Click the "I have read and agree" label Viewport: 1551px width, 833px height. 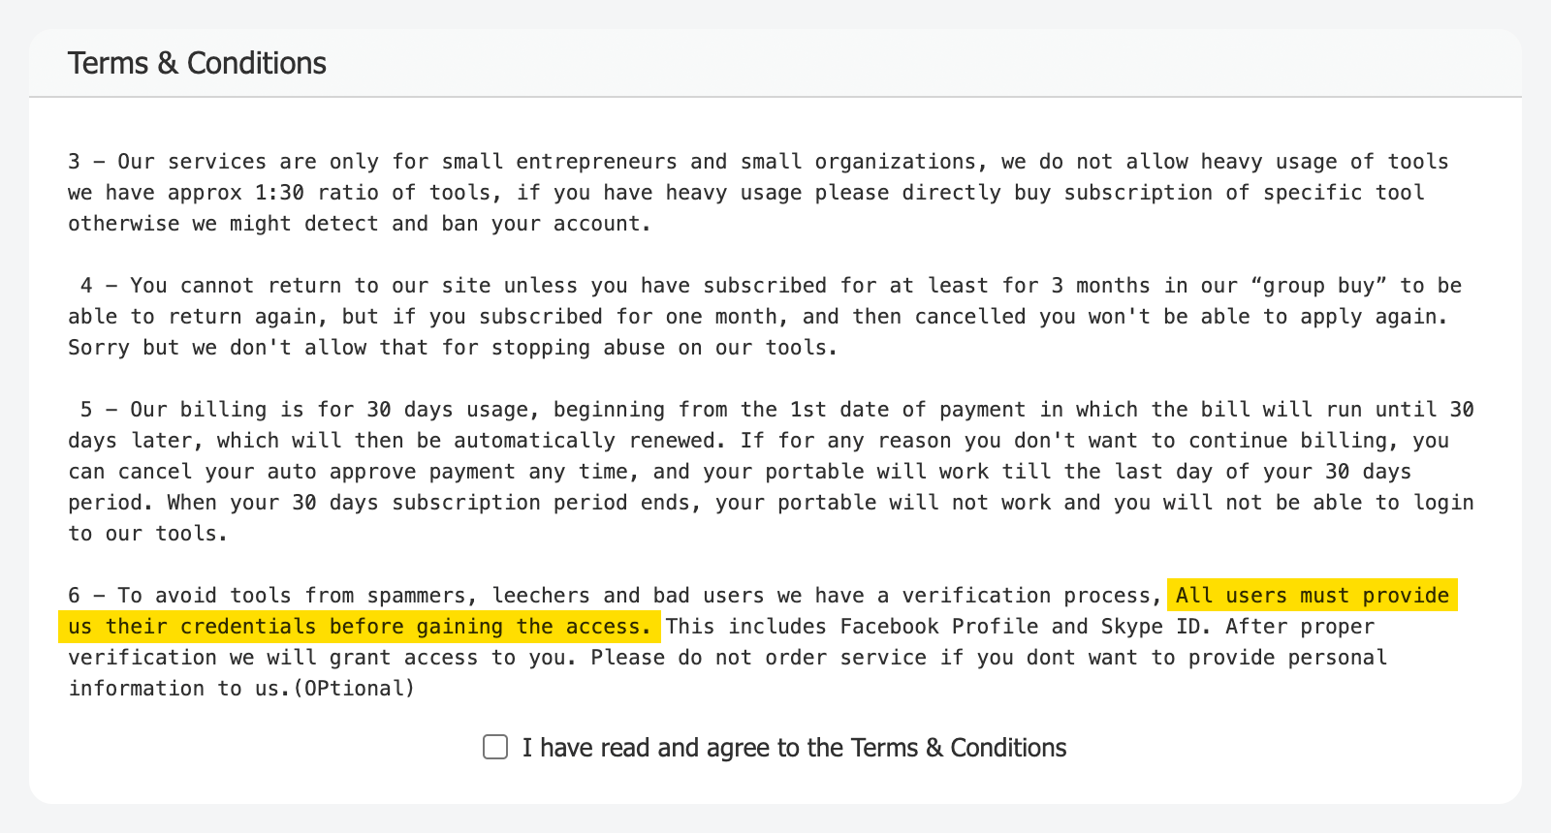pos(793,748)
